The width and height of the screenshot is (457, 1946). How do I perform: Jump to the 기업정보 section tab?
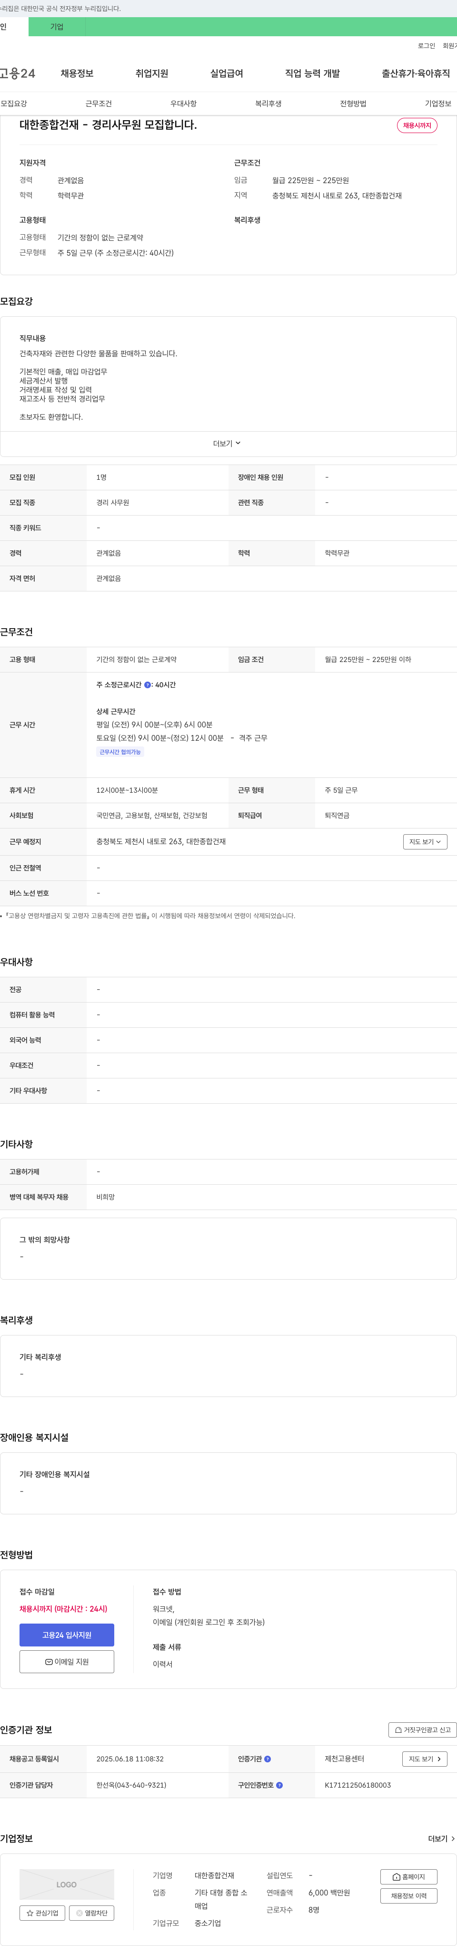click(x=437, y=104)
